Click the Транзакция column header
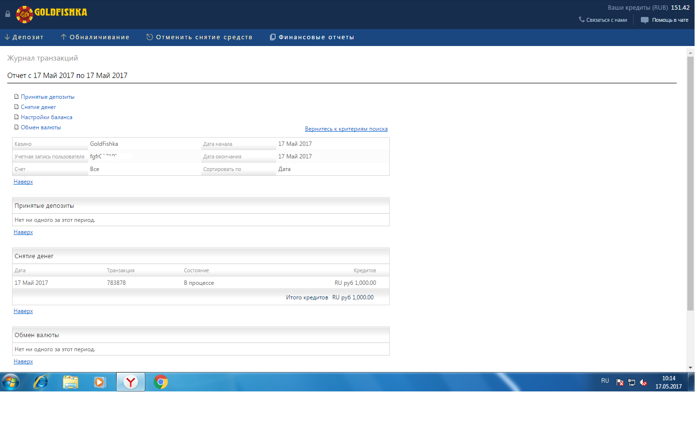Screen dimensions: 697x436 point(121,270)
